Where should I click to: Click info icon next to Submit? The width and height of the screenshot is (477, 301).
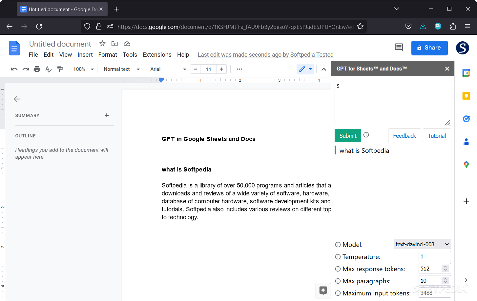[x=366, y=135]
